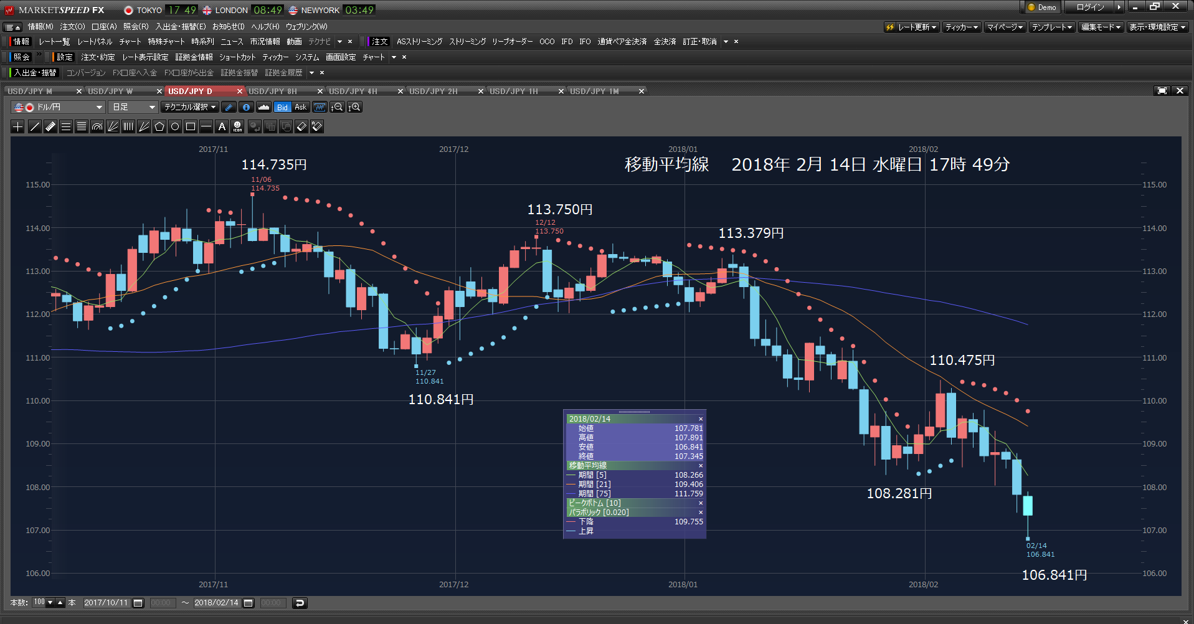Click the レート一覧 toolbar button
The image size is (1194, 624).
54,42
